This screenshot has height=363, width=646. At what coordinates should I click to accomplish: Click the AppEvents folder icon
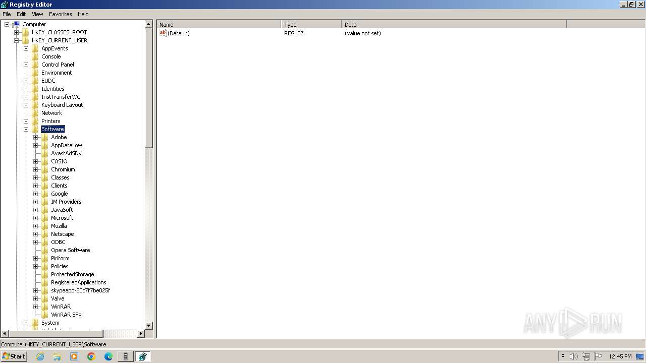pyautogui.click(x=35, y=48)
